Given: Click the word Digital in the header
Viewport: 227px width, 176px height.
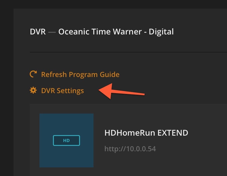Looking at the screenshot, I should point(161,32).
